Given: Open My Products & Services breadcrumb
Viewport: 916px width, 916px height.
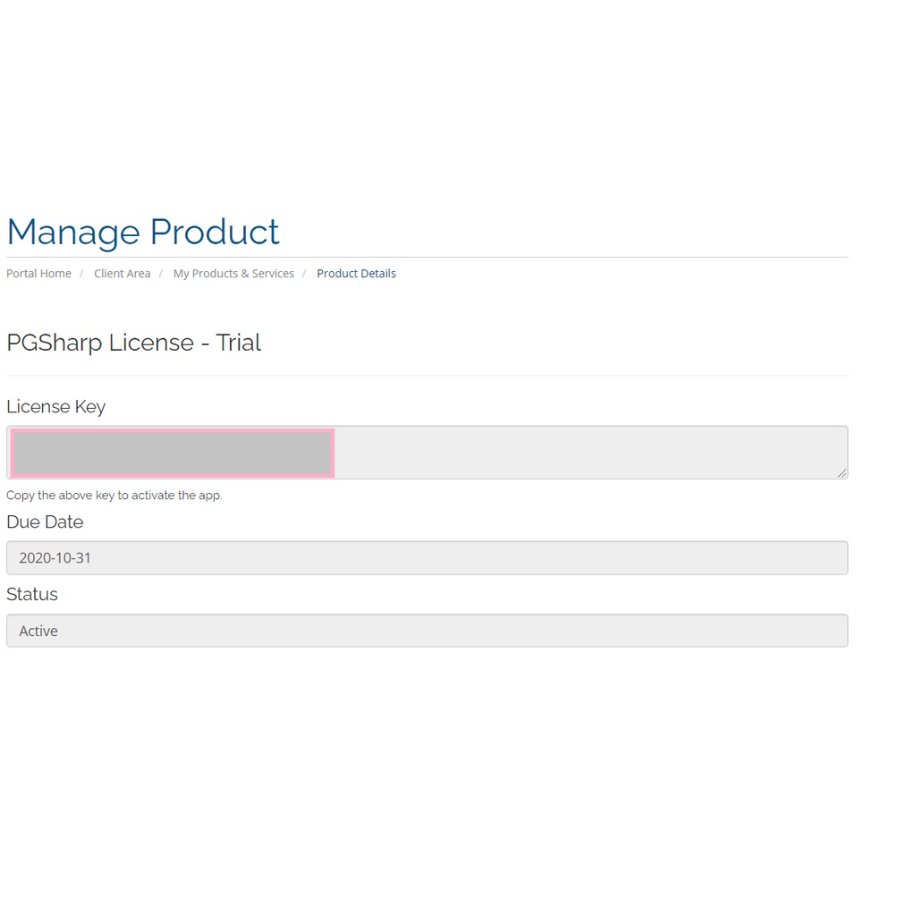Looking at the screenshot, I should click(233, 274).
